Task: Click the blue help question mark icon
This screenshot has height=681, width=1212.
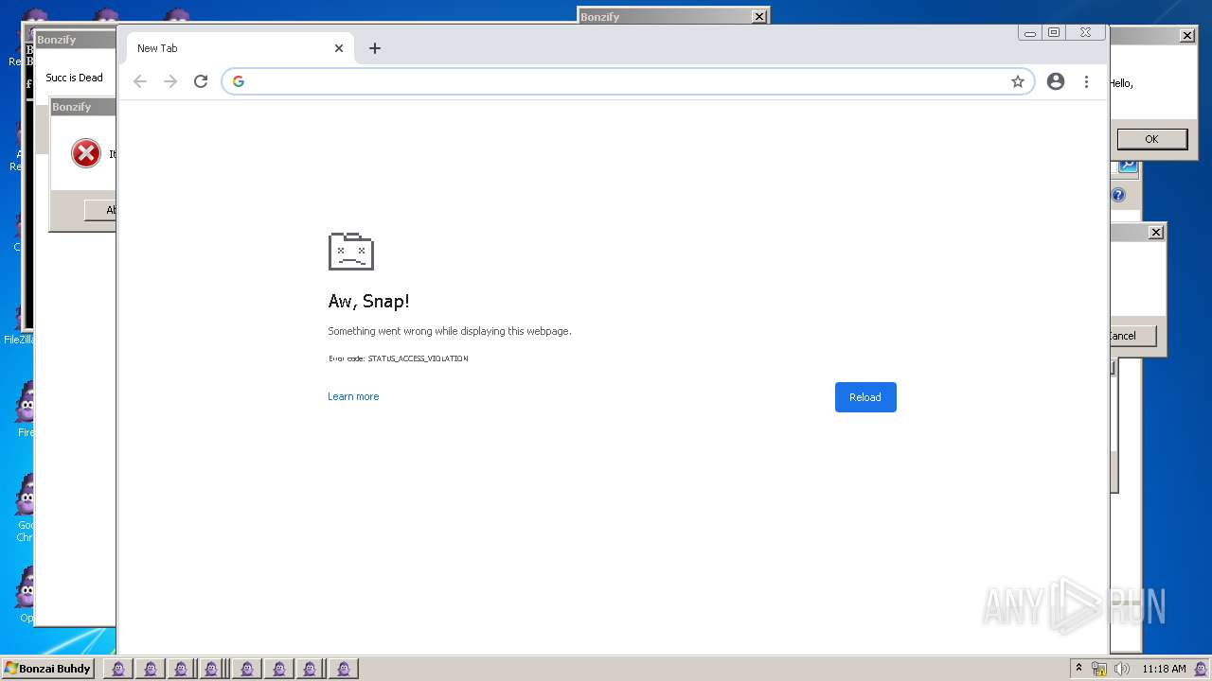Action: tap(1118, 195)
